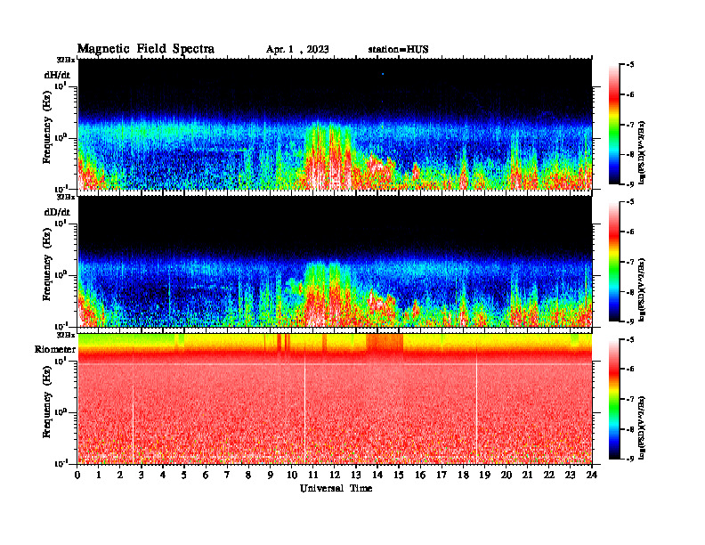Click the dark orange band near 14-15 UT in Riometer
705x545 pixels.
[x=385, y=343]
